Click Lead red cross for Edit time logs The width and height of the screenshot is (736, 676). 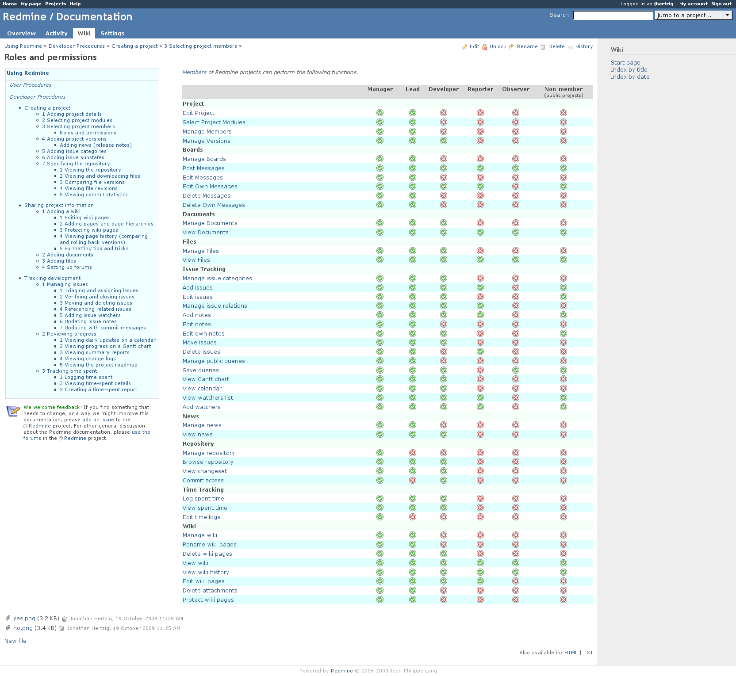[413, 517]
